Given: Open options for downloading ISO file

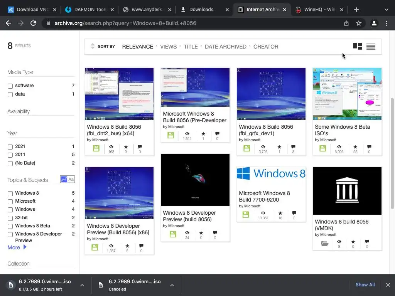Looking at the screenshot, I should click(x=82, y=285).
